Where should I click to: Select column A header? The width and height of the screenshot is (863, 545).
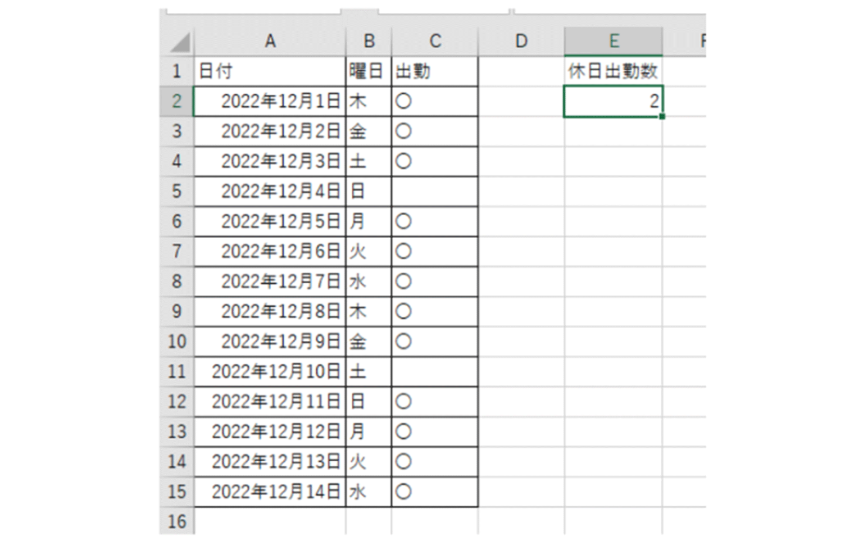pos(270,41)
